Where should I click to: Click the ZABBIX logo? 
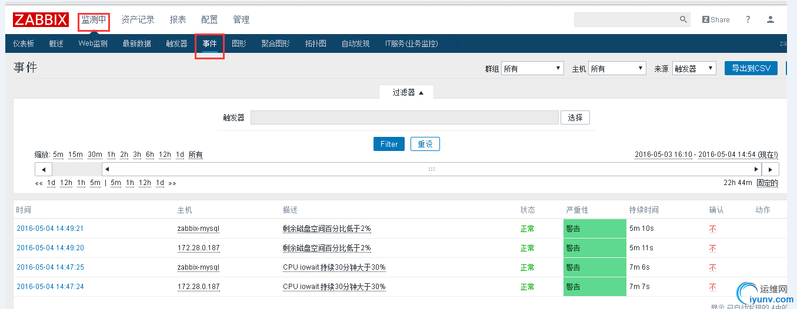click(41, 19)
